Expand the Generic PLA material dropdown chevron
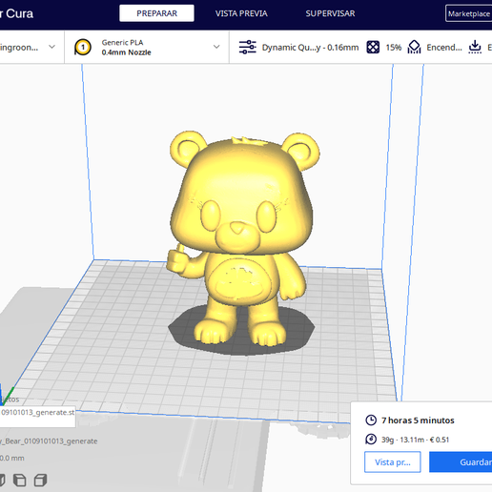The width and height of the screenshot is (492, 492). pyautogui.click(x=216, y=47)
